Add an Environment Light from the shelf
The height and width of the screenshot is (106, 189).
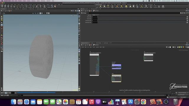click(x=126, y=6)
